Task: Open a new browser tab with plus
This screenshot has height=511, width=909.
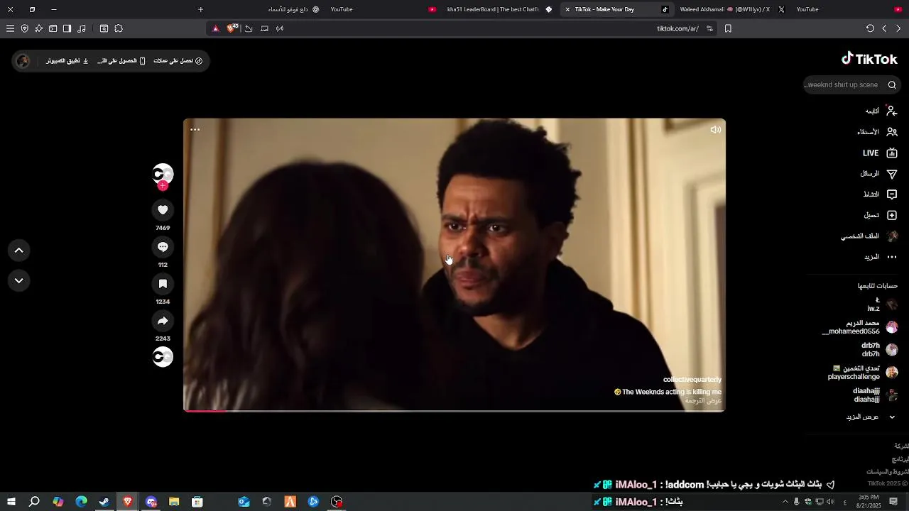Action: (200, 9)
